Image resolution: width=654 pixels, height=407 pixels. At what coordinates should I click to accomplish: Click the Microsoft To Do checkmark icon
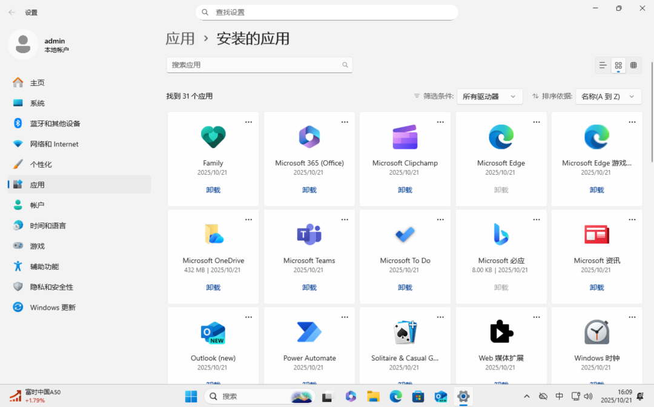pyautogui.click(x=405, y=234)
